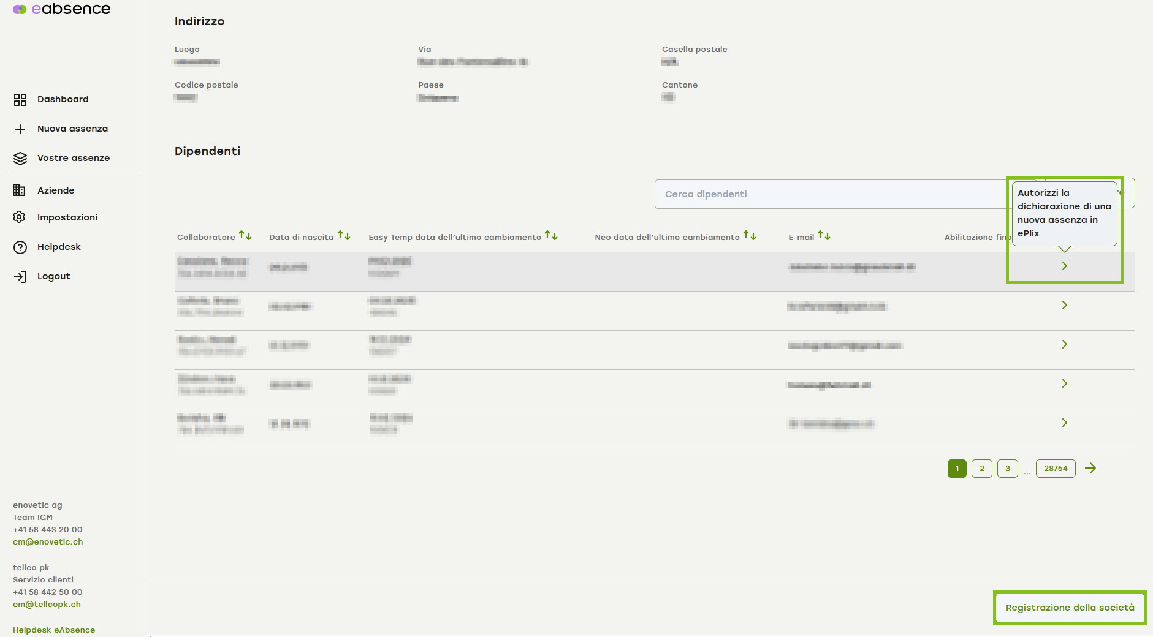Click the Helpdesk question mark icon

(x=20, y=247)
